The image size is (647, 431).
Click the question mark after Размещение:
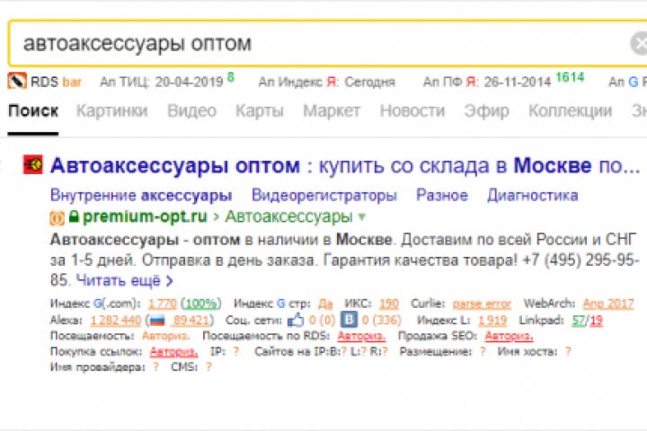(x=483, y=351)
